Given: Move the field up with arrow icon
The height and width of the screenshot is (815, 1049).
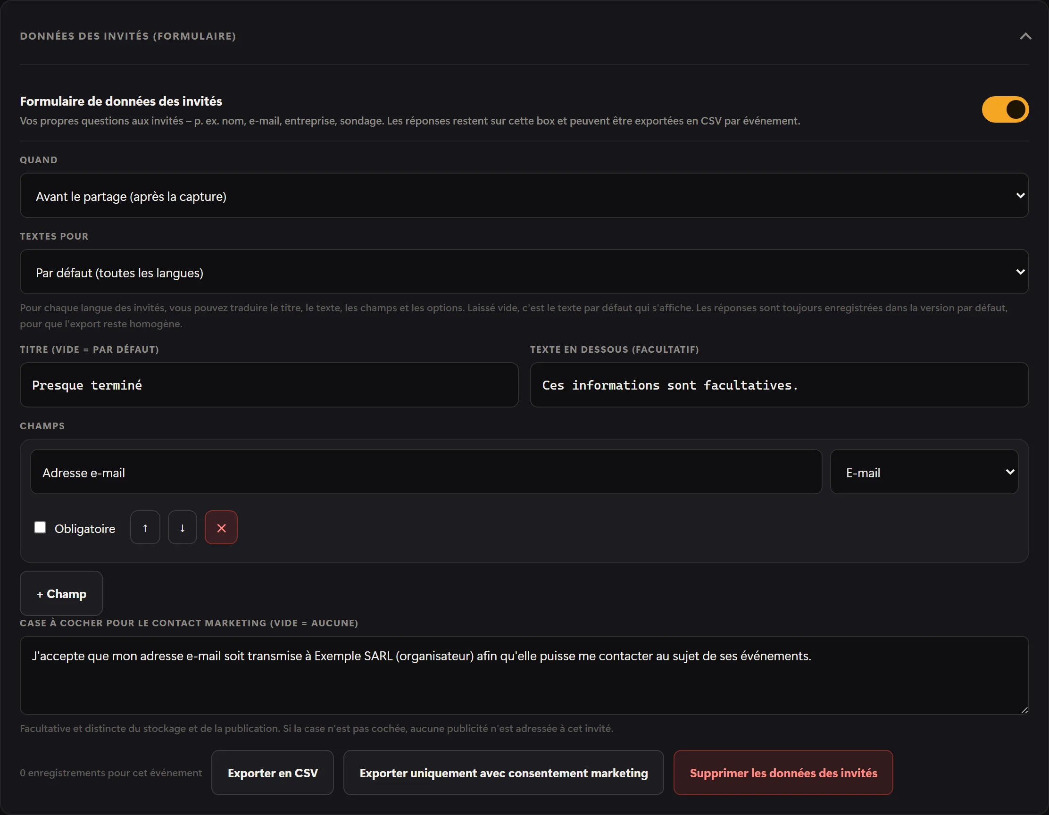Looking at the screenshot, I should tap(145, 527).
